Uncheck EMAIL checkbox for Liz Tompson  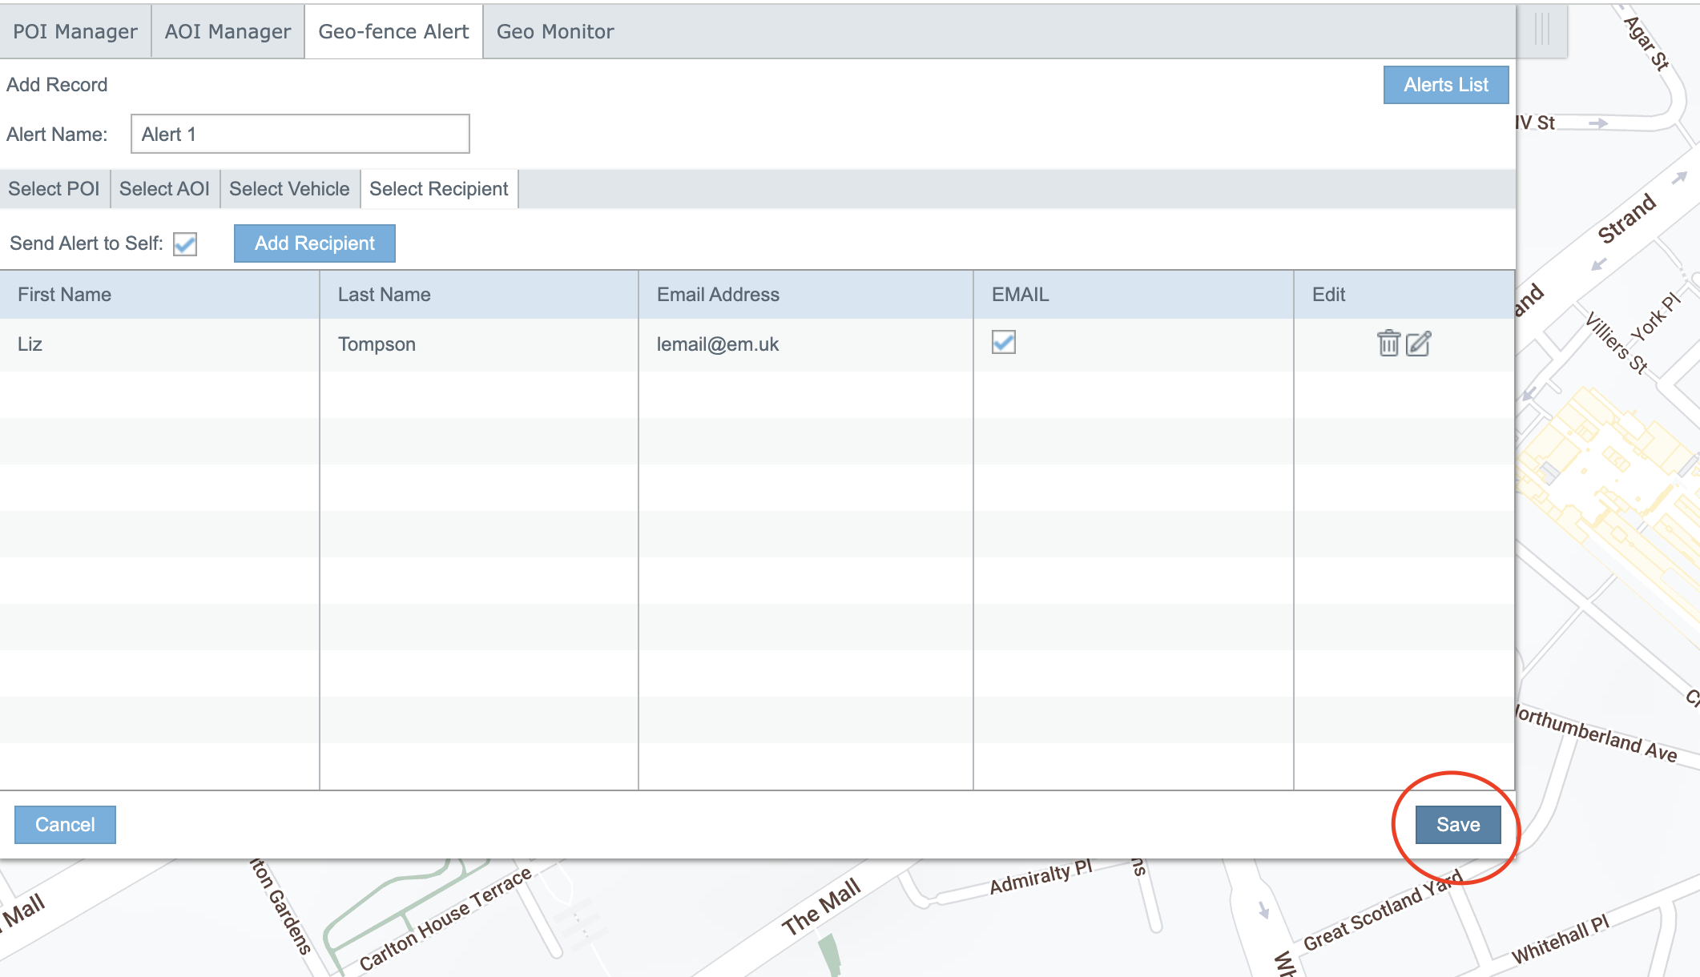1003,343
